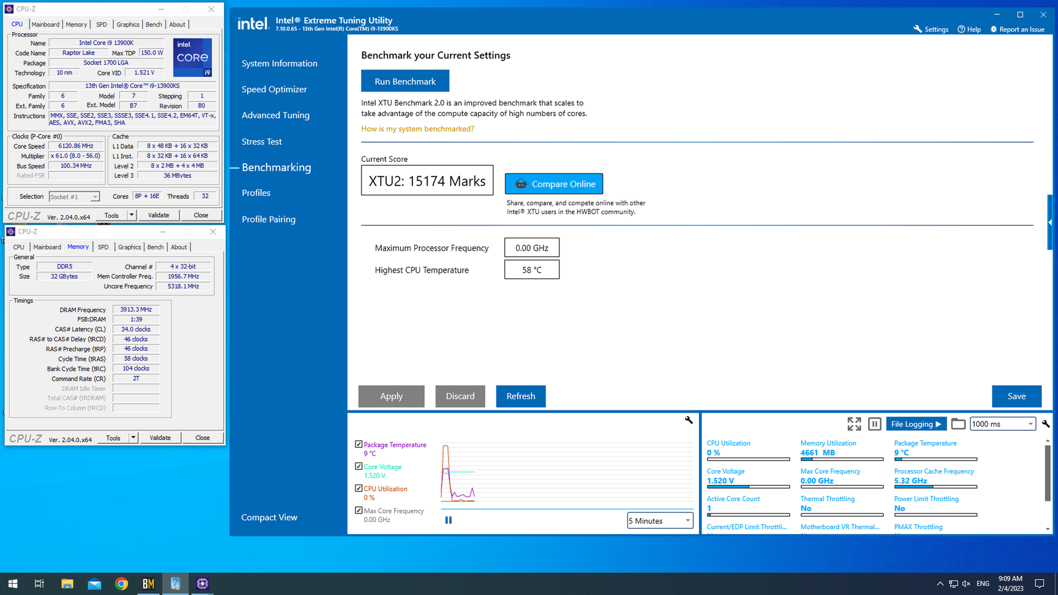Open the network tray icon
The width and height of the screenshot is (1058, 595).
tap(953, 583)
